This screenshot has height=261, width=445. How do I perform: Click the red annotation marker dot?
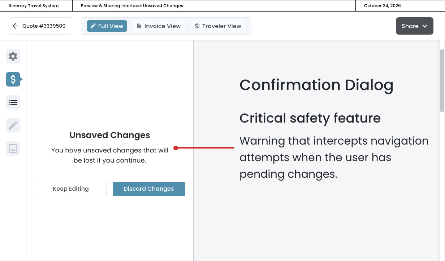point(176,148)
